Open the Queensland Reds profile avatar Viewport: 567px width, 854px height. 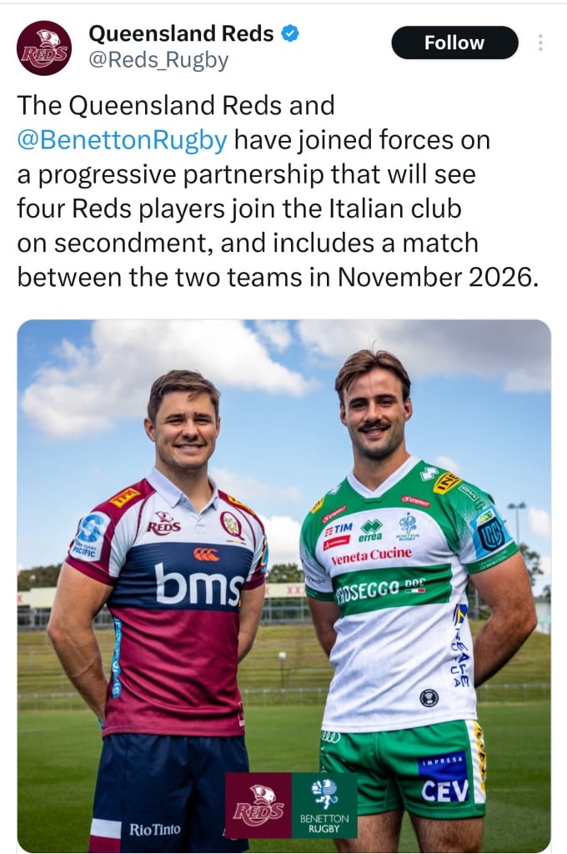44,48
